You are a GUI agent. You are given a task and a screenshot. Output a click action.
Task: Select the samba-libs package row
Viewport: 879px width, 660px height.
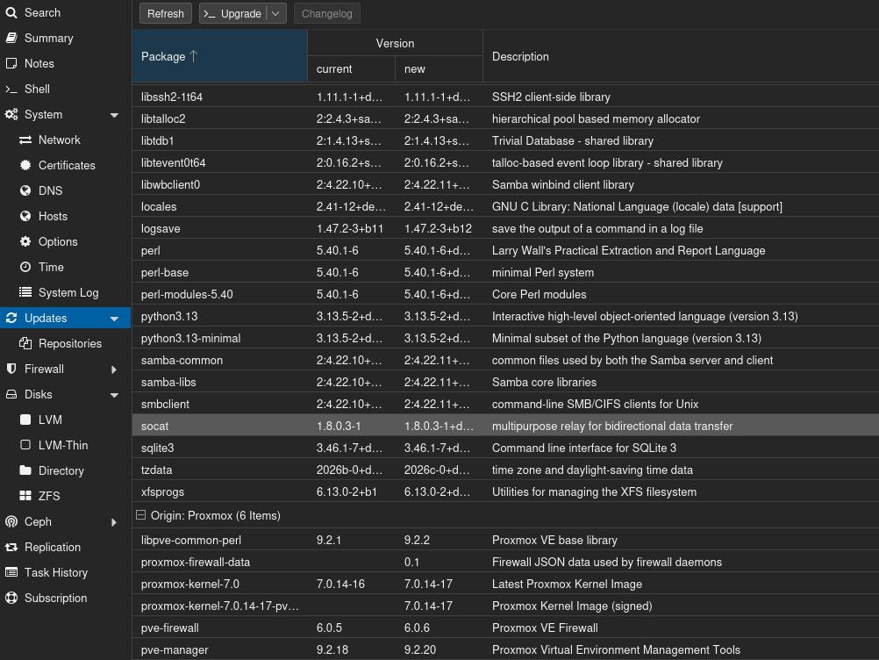coord(505,382)
